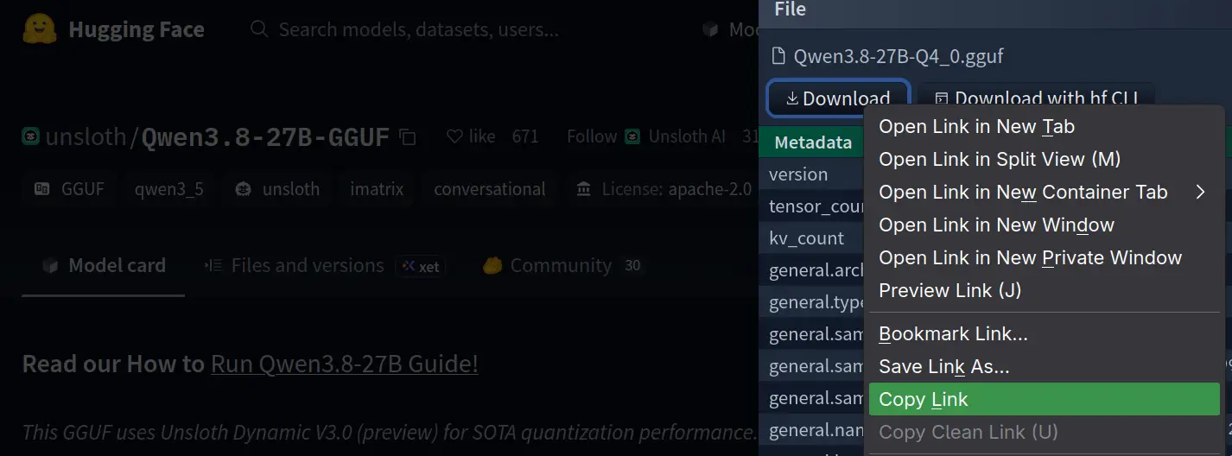The image size is (1232, 456).
Task: Open the Qwen3.8-27B-GGUF repository link
Action: 265,136
